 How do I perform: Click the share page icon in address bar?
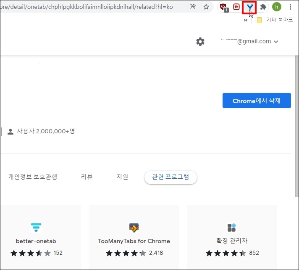click(193, 7)
